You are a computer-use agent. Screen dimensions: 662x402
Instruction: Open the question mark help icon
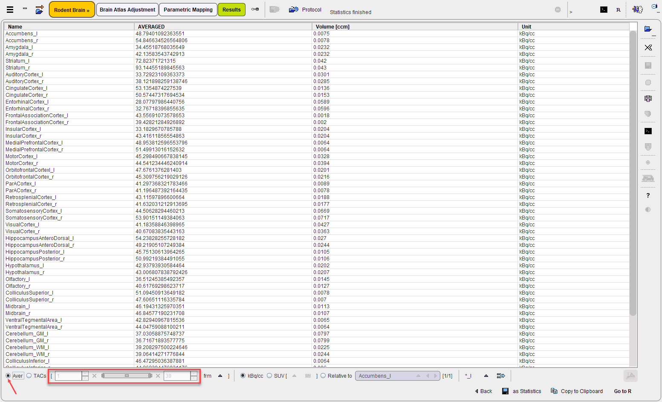648,195
